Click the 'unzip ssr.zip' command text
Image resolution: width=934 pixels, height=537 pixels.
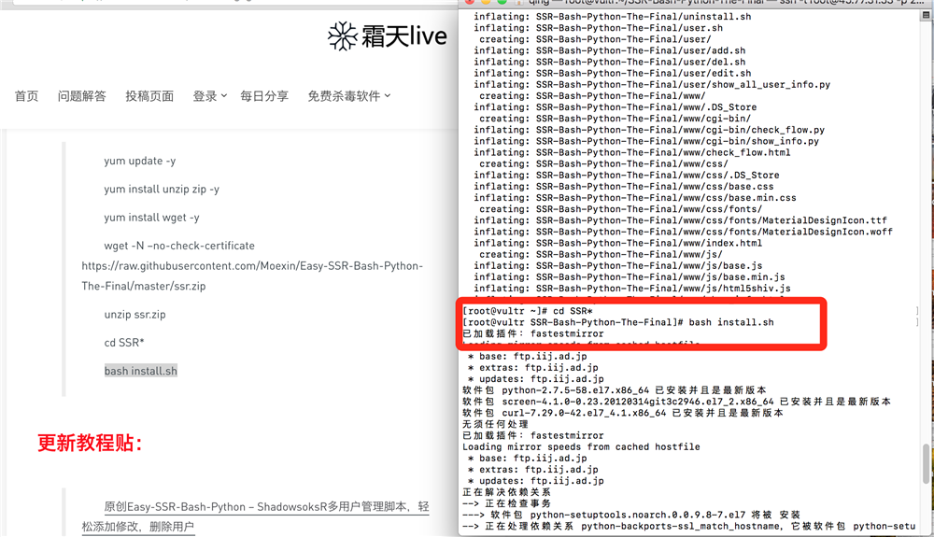coord(134,315)
